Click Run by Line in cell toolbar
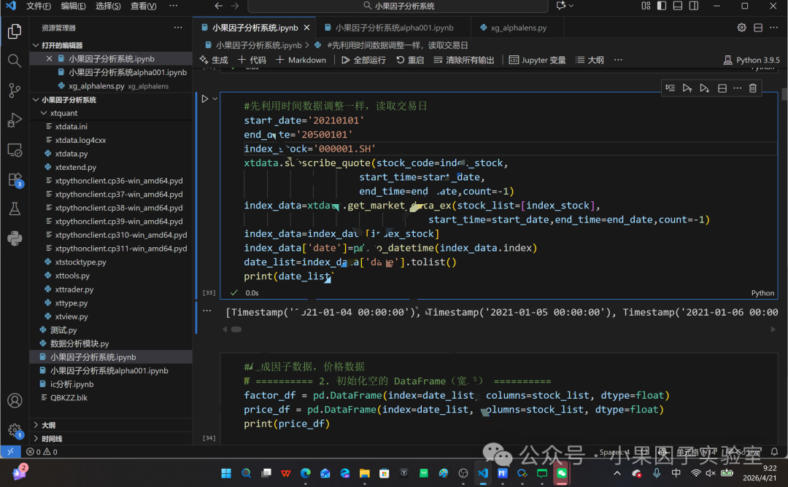This screenshot has width=788, height=487. tap(671, 88)
